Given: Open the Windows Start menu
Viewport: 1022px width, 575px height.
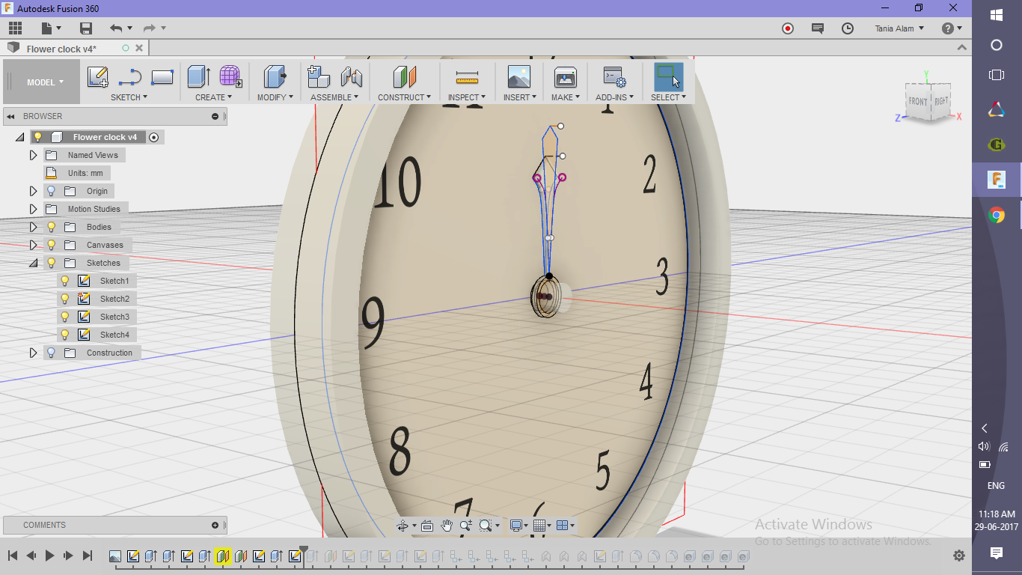Looking at the screenshot, I should pos(997,15).
